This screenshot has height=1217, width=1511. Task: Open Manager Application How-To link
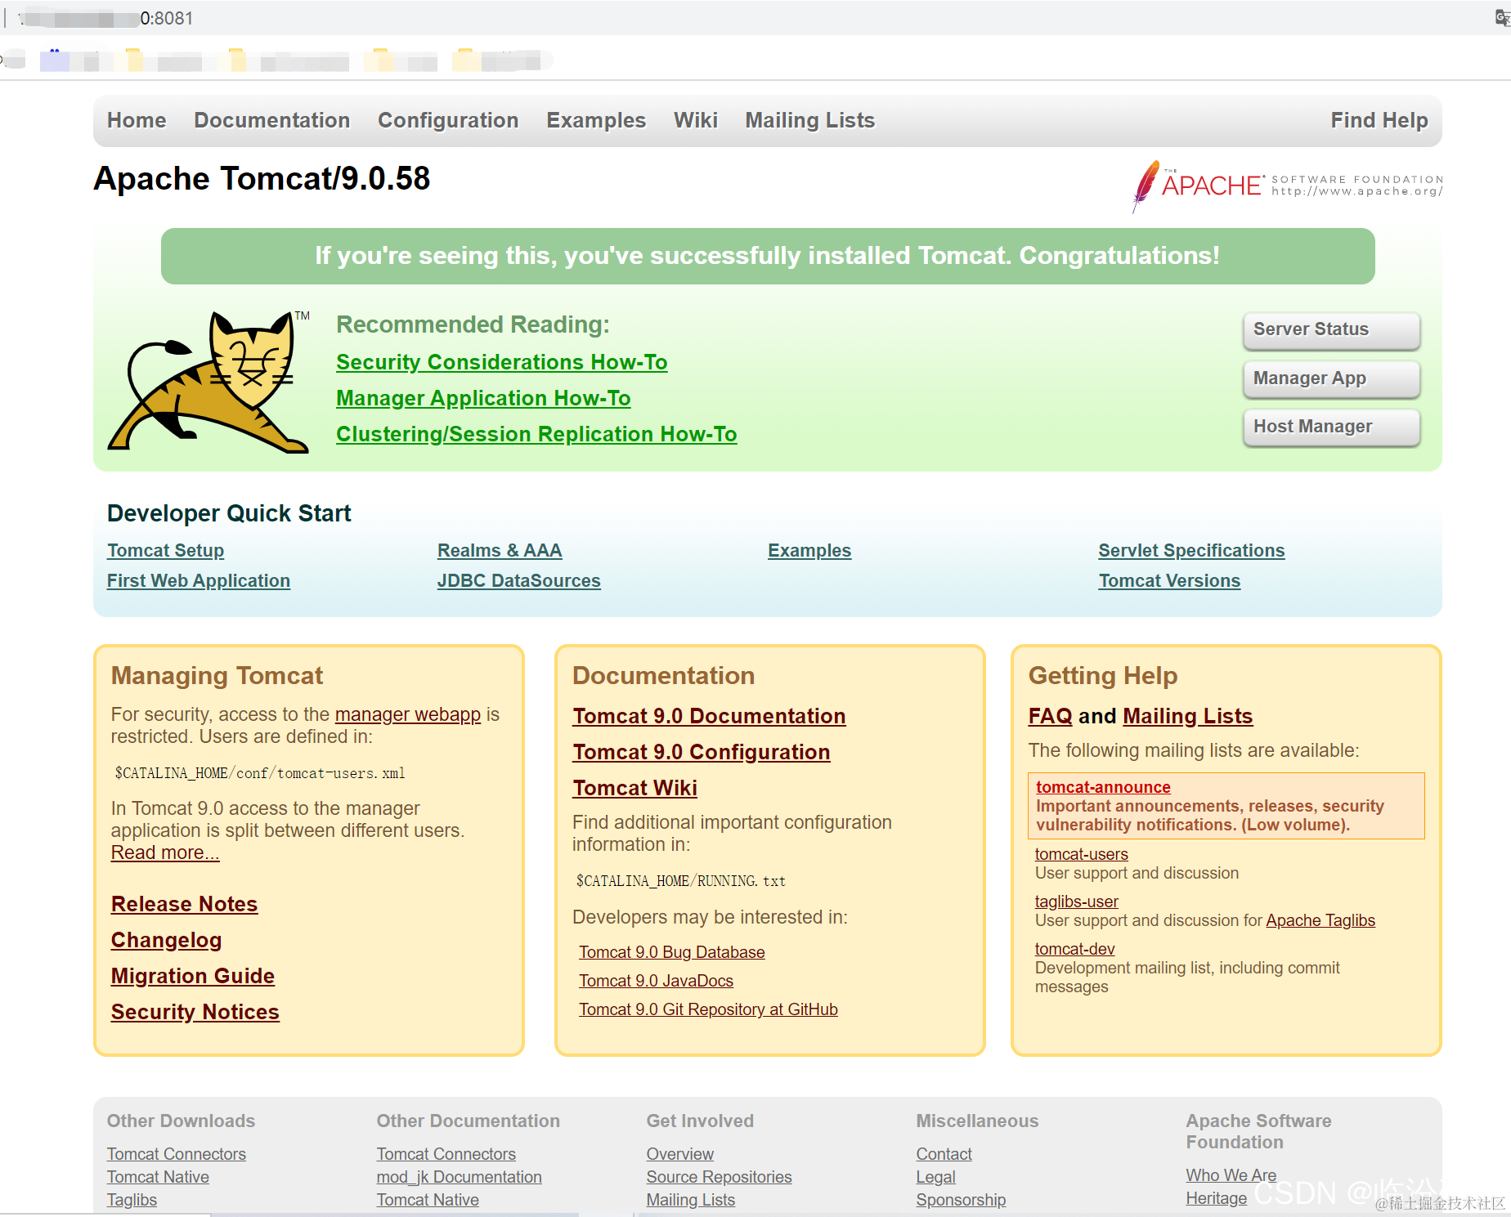(483, 398)
